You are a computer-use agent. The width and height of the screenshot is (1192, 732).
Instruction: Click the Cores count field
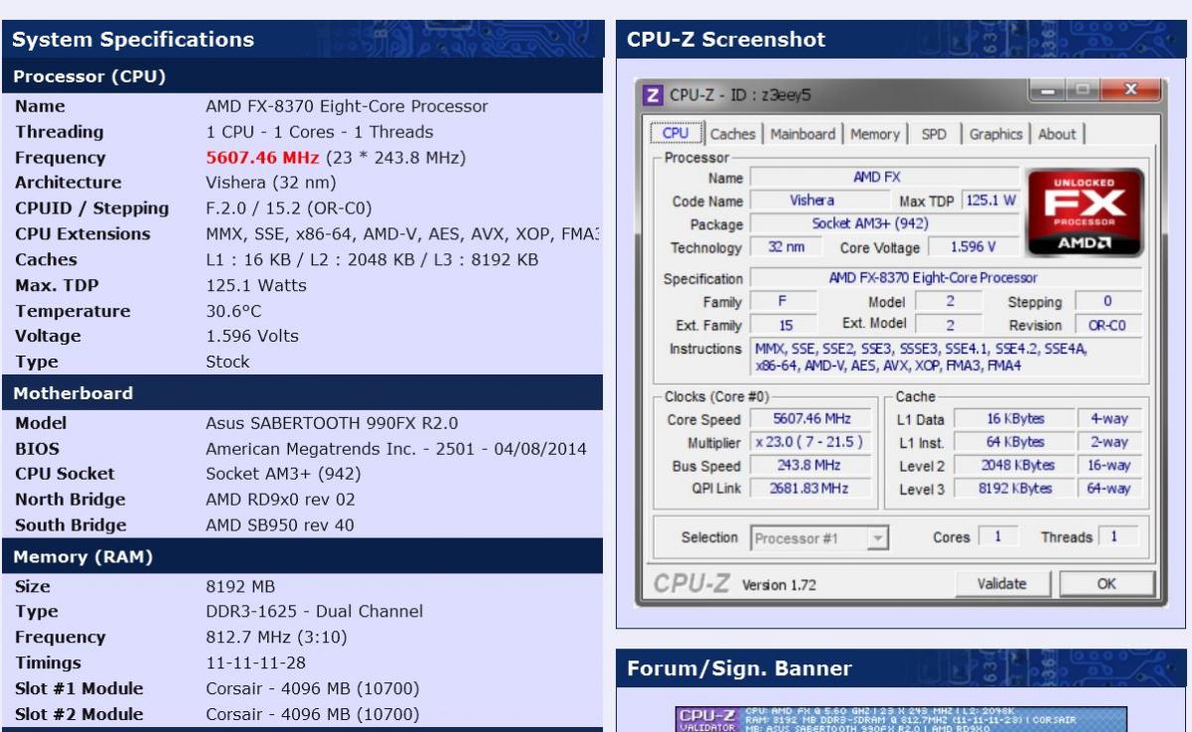pos(998,536)
